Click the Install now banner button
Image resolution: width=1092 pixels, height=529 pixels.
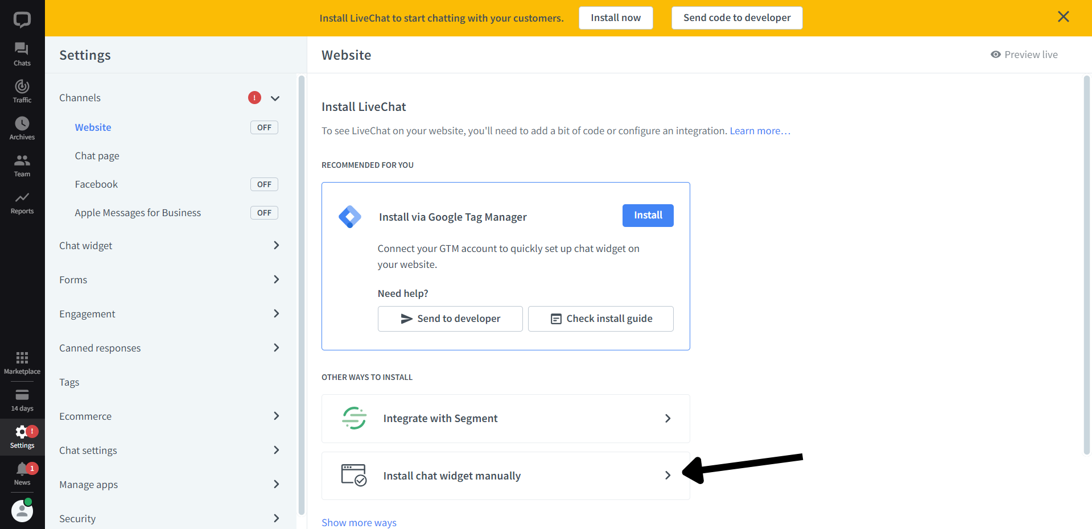[616, 18]
